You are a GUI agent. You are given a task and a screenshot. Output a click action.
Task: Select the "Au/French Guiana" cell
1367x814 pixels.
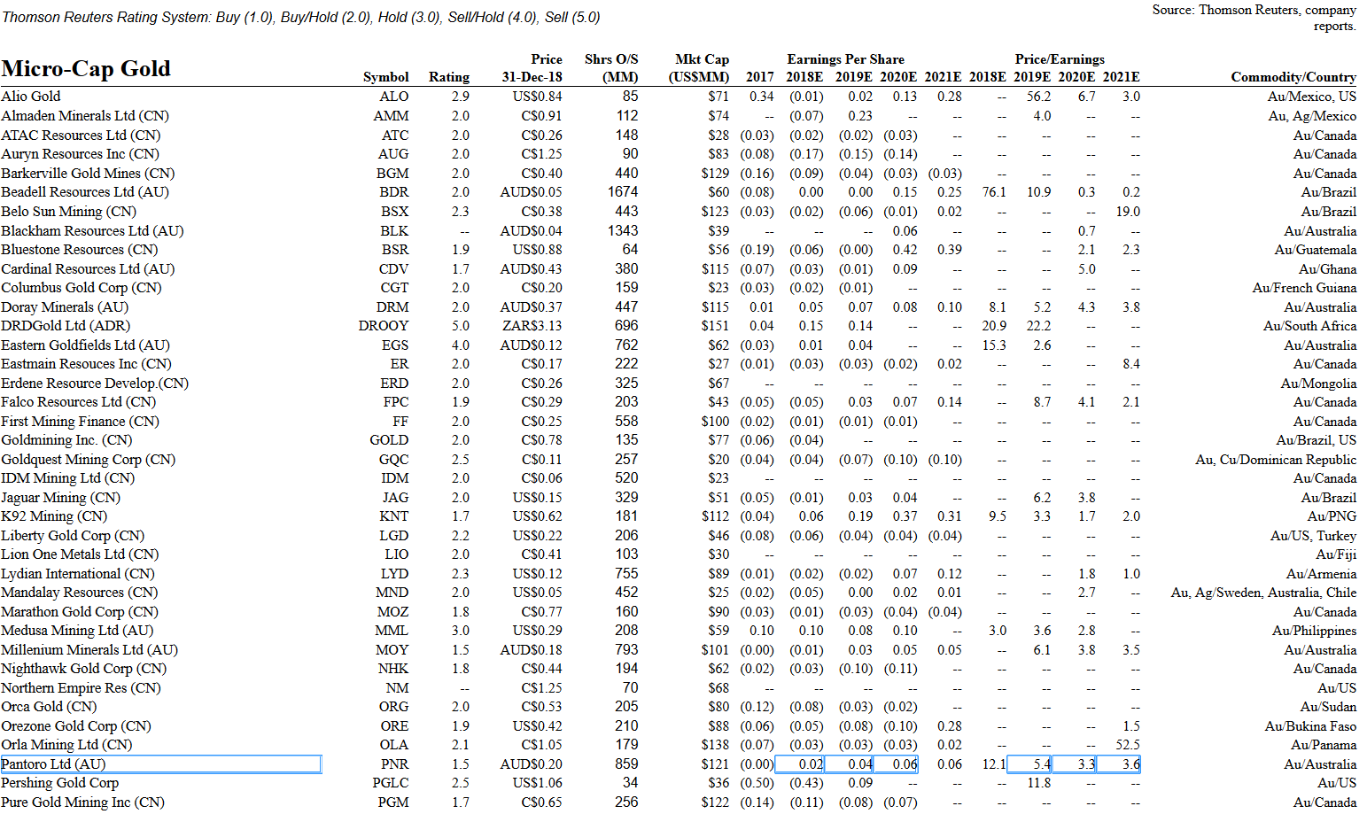[x=1304, y=288]
